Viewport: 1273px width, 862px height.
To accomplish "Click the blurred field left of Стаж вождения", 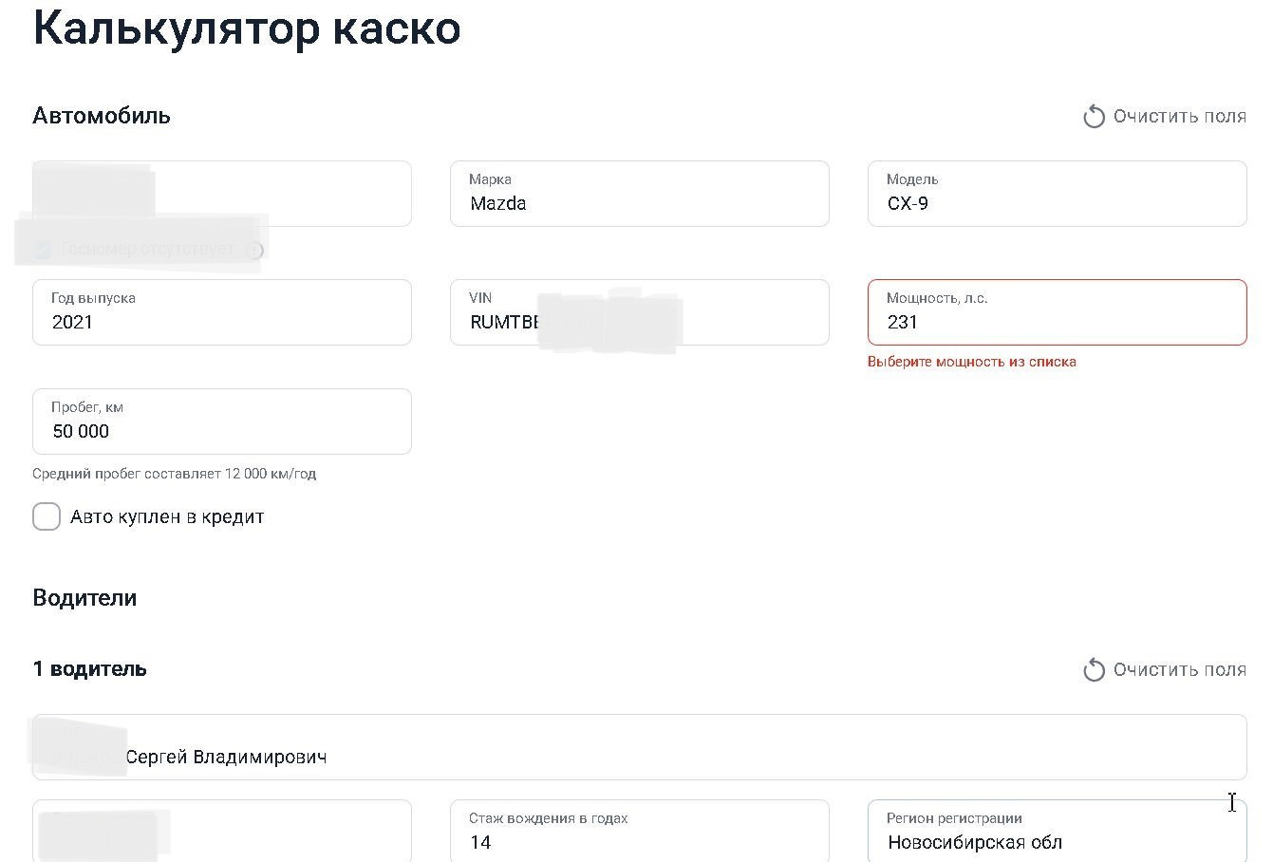I will click(x=221, y=833).
